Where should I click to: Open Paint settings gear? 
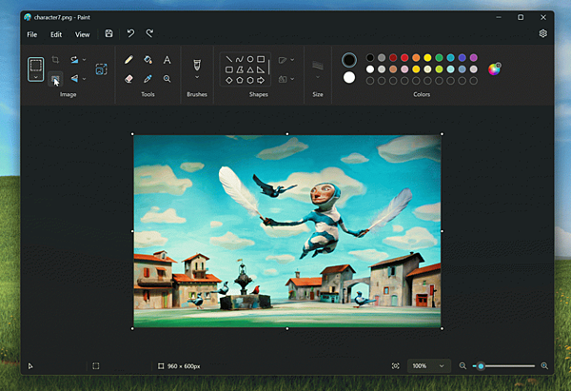coord(543,33)
